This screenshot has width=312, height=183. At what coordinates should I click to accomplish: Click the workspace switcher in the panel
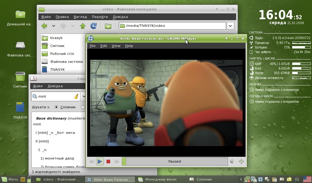point(29,179)
